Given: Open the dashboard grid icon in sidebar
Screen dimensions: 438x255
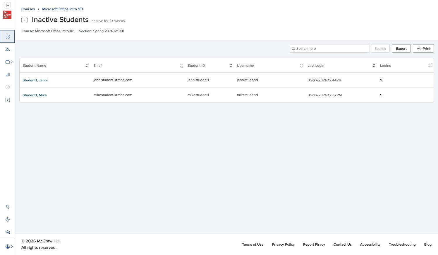Looking at the screenshot, I should (x=8, y=37).
